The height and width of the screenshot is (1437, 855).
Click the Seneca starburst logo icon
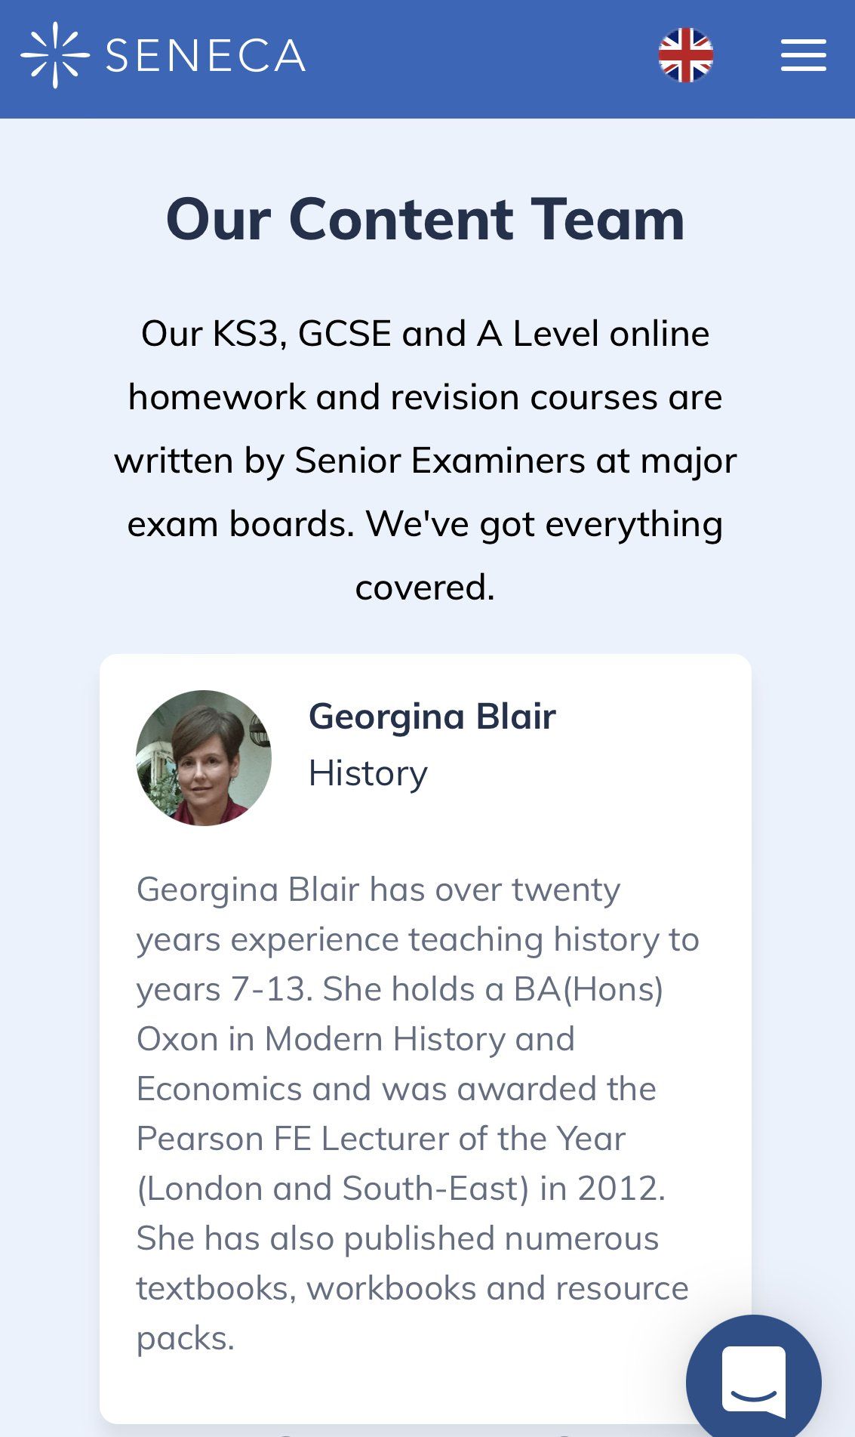(x=55, y=55)
